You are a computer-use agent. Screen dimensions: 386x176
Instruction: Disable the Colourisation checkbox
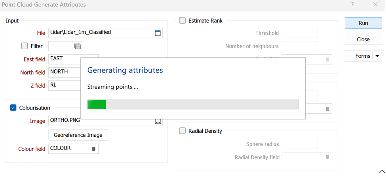coord(13,107)
